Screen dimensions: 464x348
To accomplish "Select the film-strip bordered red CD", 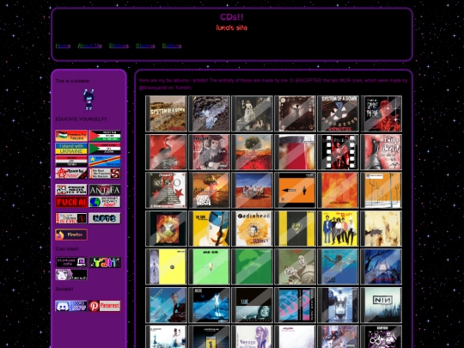I will point(338,152).
